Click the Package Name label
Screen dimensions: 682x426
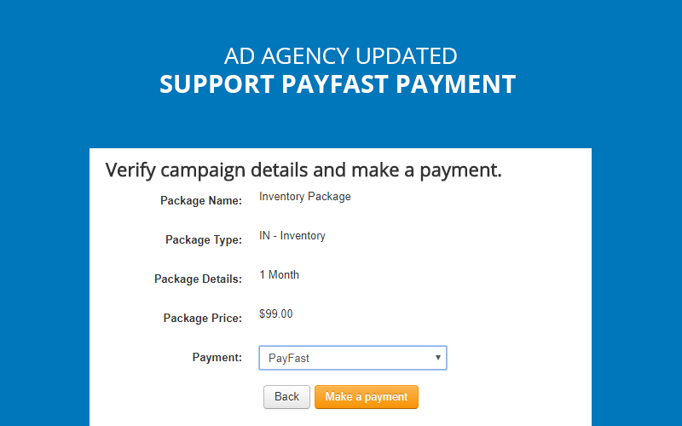(x=201, y=200)
